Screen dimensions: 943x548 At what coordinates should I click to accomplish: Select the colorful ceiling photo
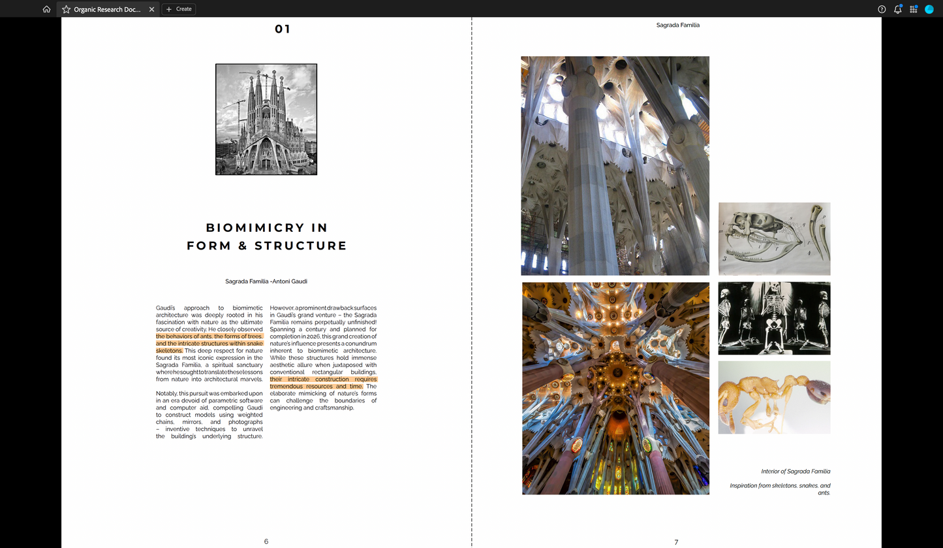click(615, 388)
